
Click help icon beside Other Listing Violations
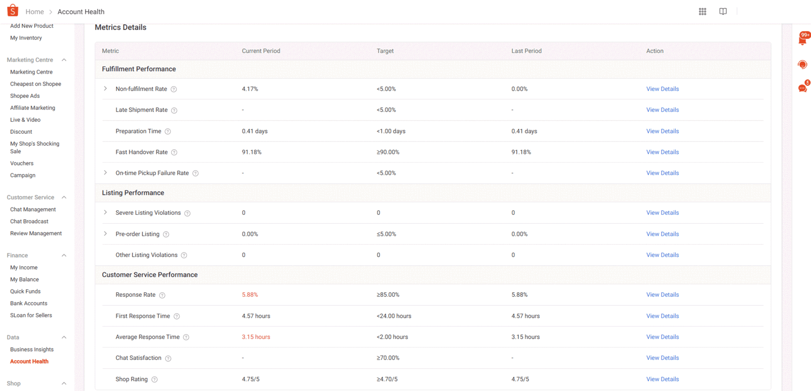[x=184, y=255]
